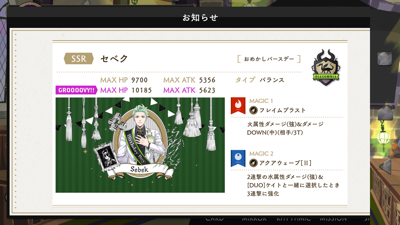This screenshot has height=225, width=400.
Task: Open the MISSION tab at bottom
Action: click(x=333, y=219)
